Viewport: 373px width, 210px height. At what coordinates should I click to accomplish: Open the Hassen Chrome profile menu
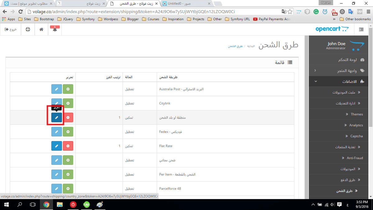click(x=326, y=2)
